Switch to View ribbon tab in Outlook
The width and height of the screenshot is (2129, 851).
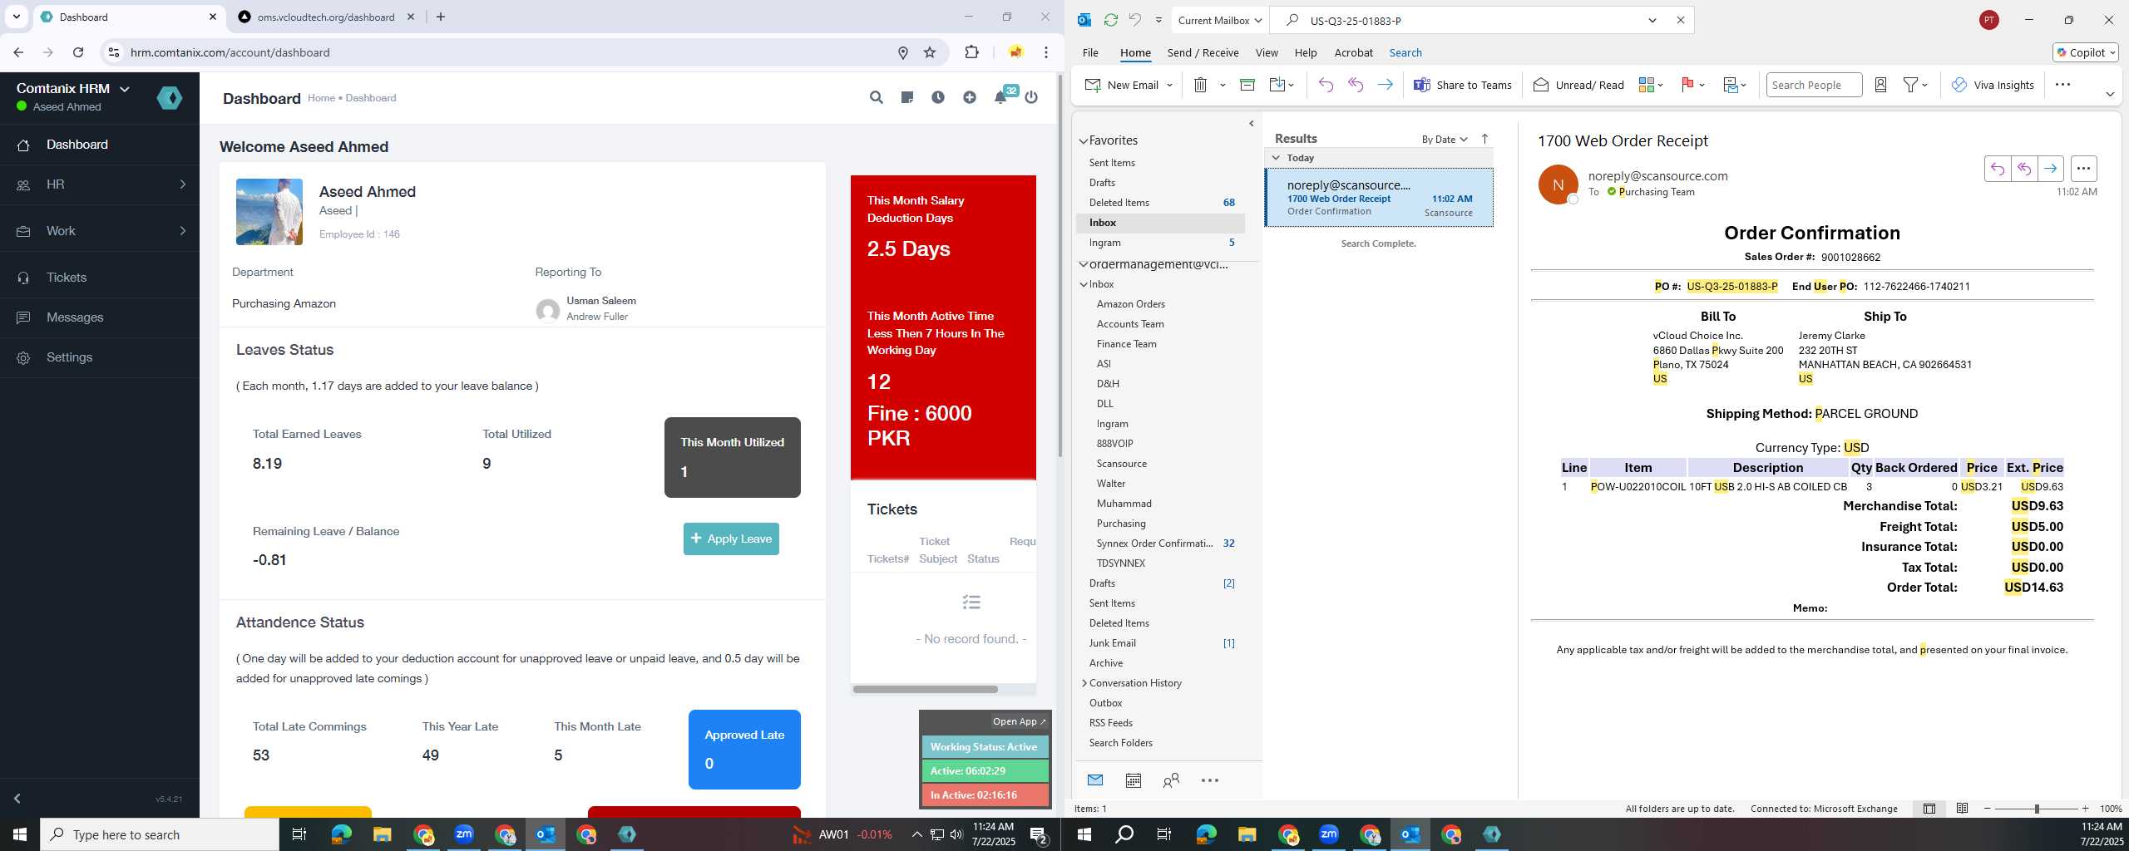1266,52
